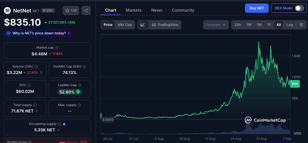Show Liq/Mkt Cap info icon
308x143 pixels.
click(80, 85)
